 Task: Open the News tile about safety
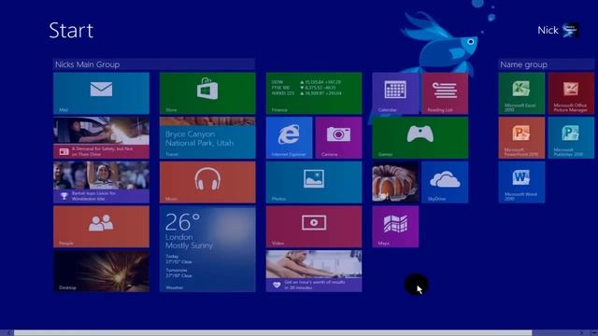point(101,137)
